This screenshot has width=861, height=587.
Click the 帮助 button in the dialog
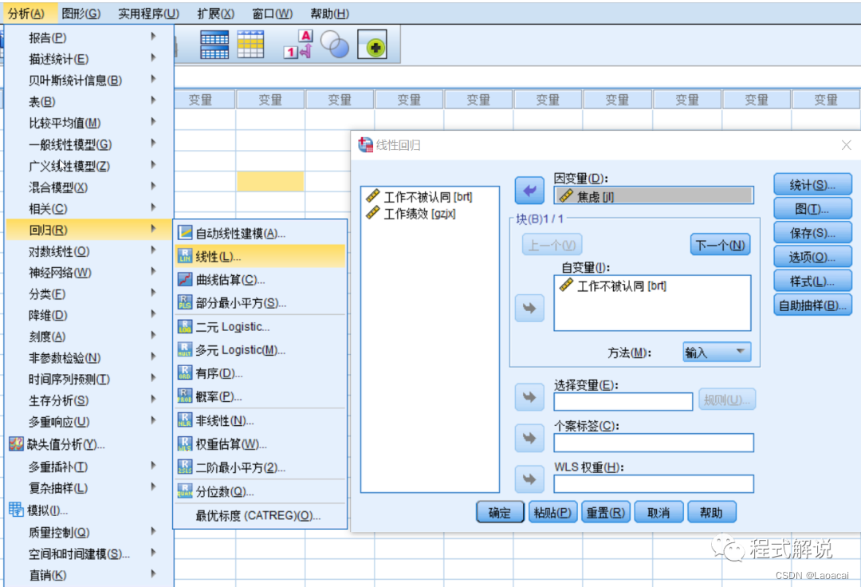coord(711,513)
